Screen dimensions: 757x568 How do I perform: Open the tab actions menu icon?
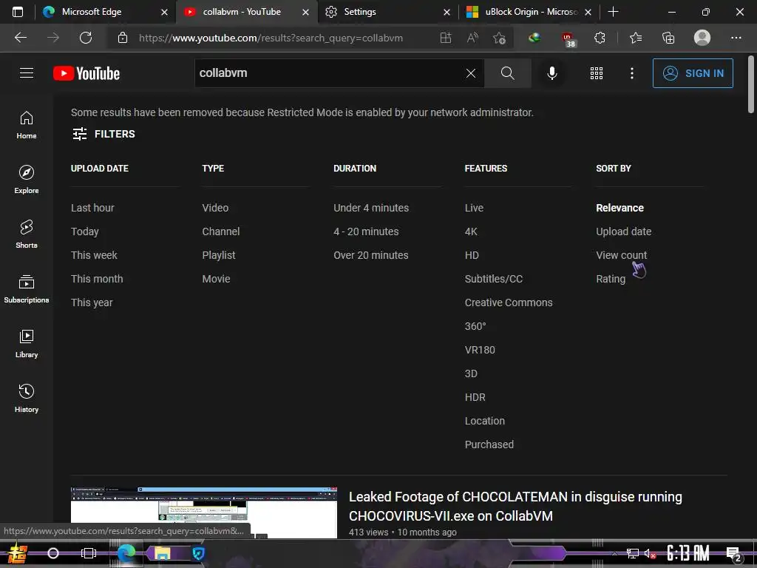pyautogui.click(x=18, y=12)
